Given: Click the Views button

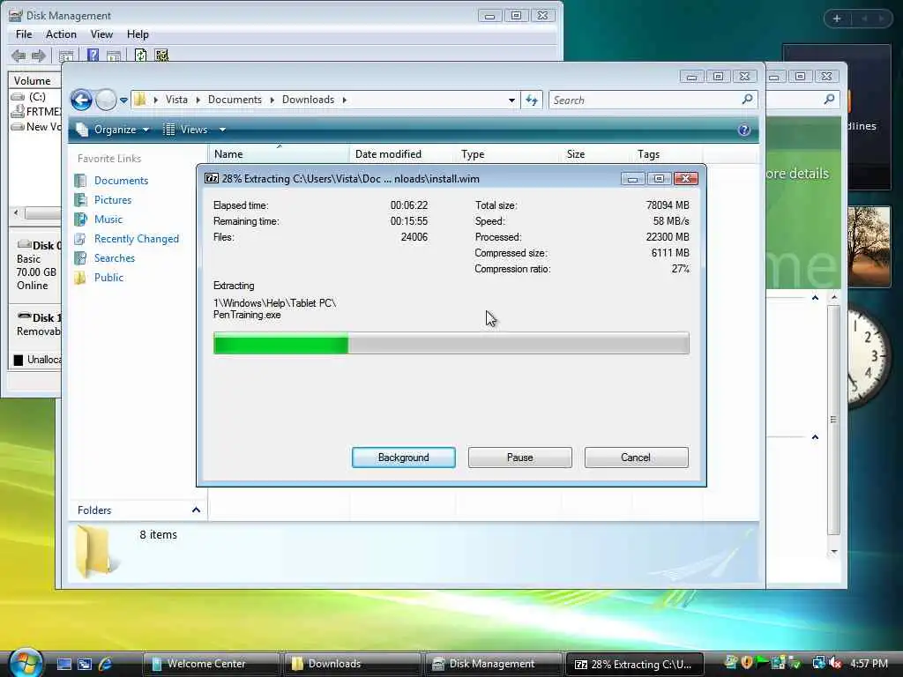Looking at the screenshot, I should point(186,130).
